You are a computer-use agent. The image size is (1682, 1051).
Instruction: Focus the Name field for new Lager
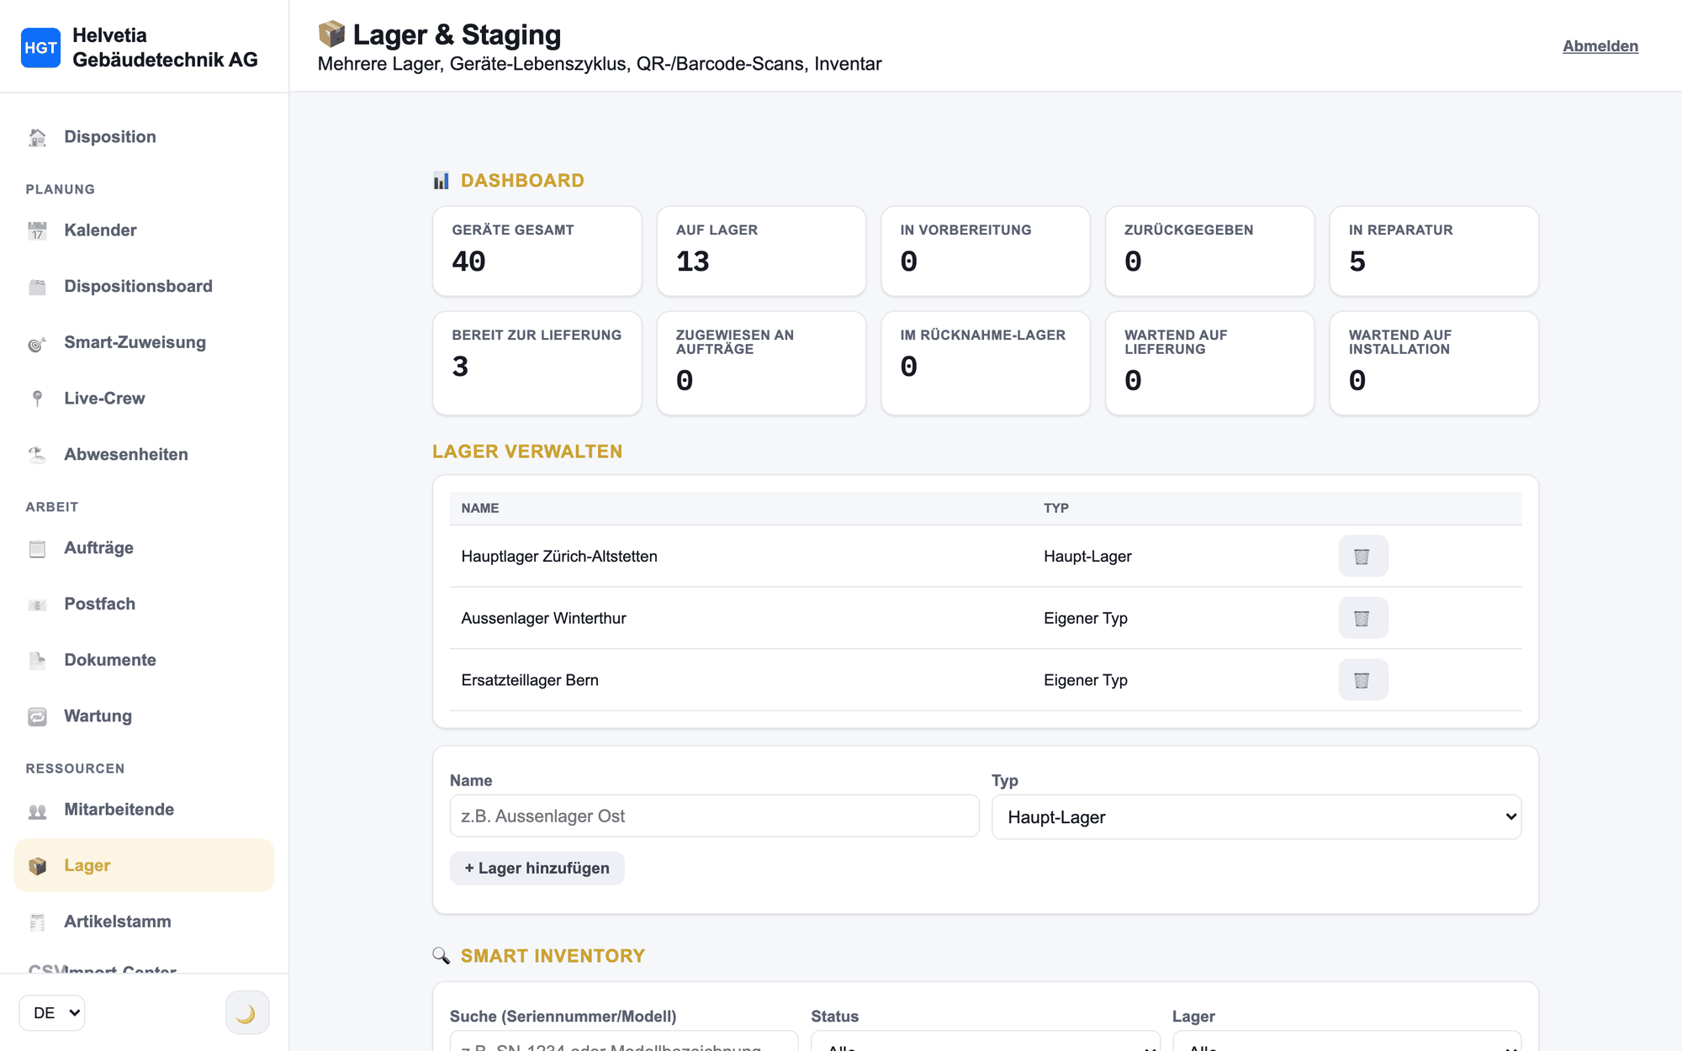coord(714,816)
